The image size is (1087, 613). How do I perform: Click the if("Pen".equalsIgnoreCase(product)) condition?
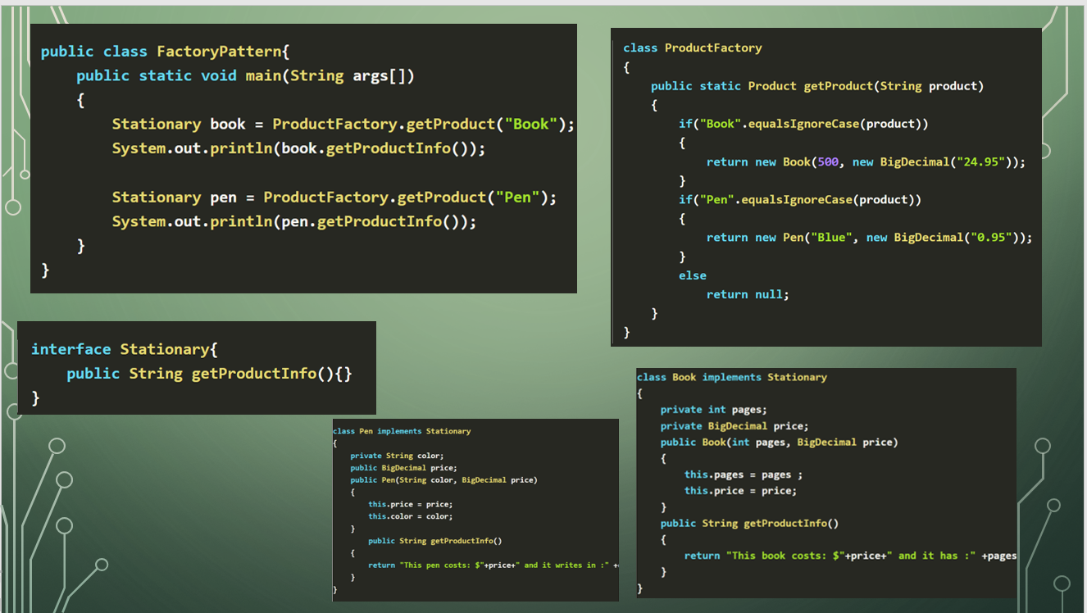(800, 200)
